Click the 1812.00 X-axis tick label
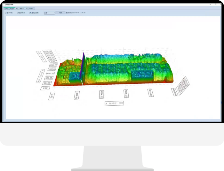Screen dimensions: 224x171 coord(77,95)
